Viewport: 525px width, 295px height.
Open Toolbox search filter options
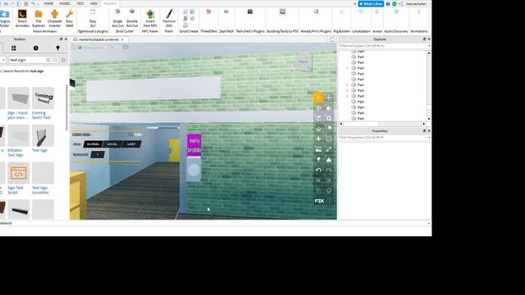point(63,60)
